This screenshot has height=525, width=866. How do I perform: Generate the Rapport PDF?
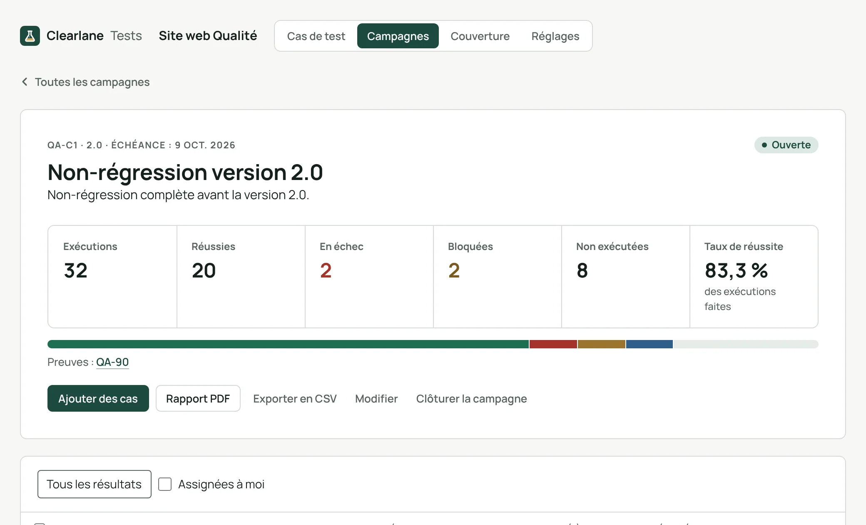(198, 398)
